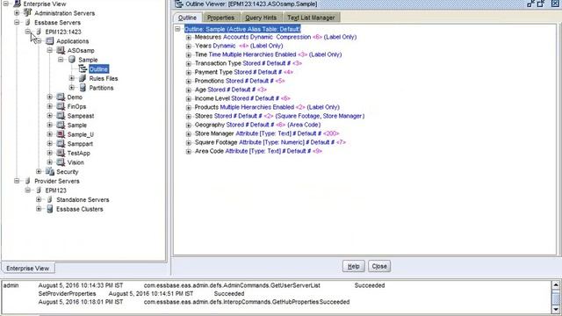Click the Enterprise View root icon

click(x=17, y=4)
